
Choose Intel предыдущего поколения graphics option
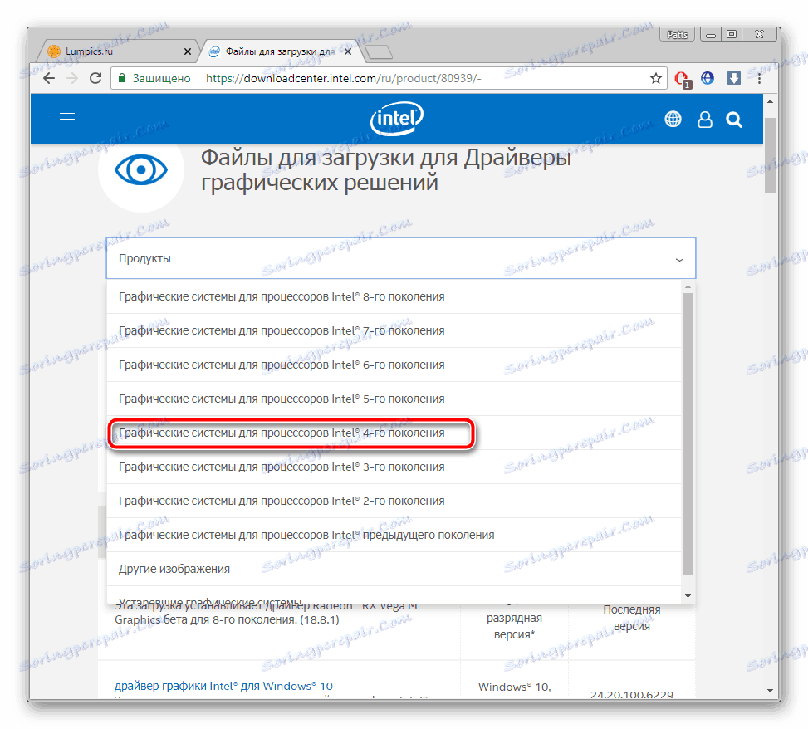tap(394, 535)
